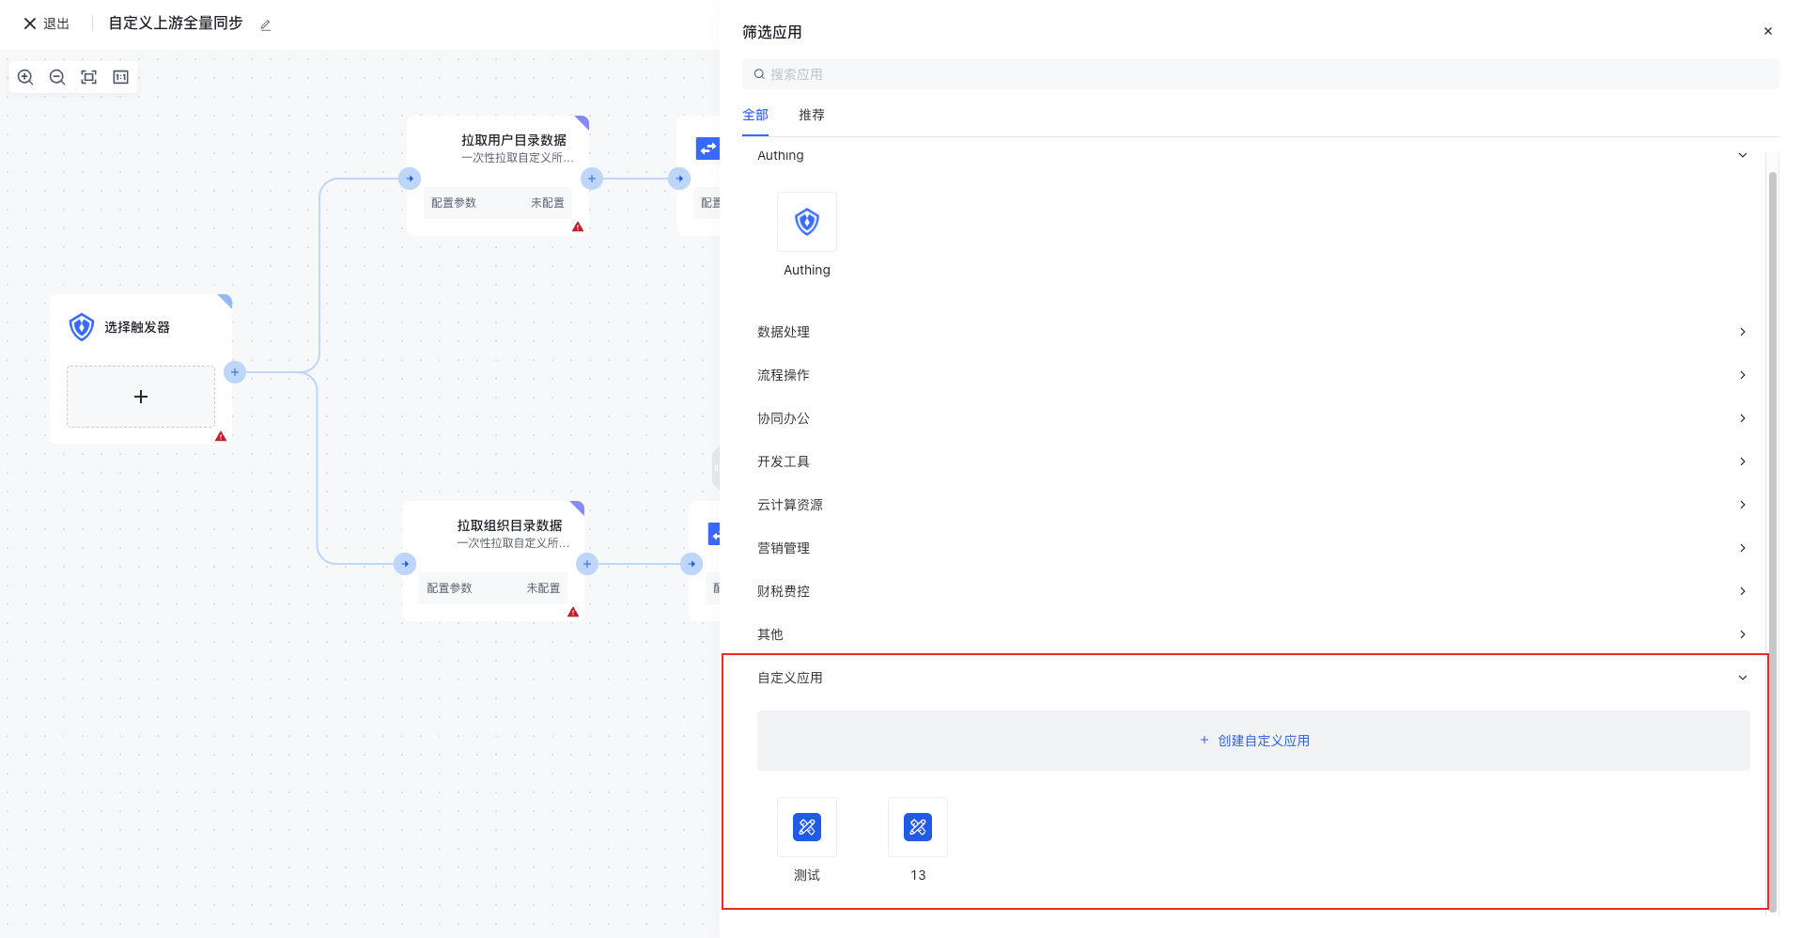Switch to the 全部 tab
Viewport: 1802px width, 938px height.
(x=754, y=115)
